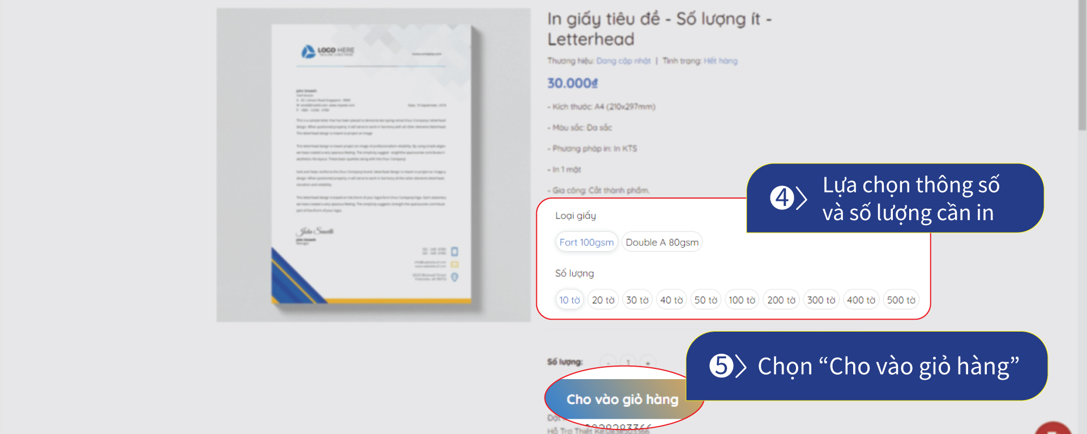Choose 20 tờ quantity option

tap(603, 300)
